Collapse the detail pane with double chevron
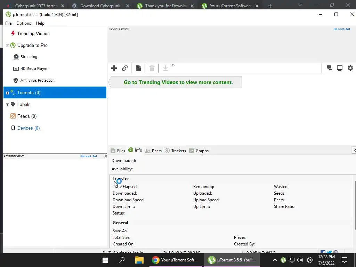Image resolution: width=356 pixels, height=267 pixels. 354,150
